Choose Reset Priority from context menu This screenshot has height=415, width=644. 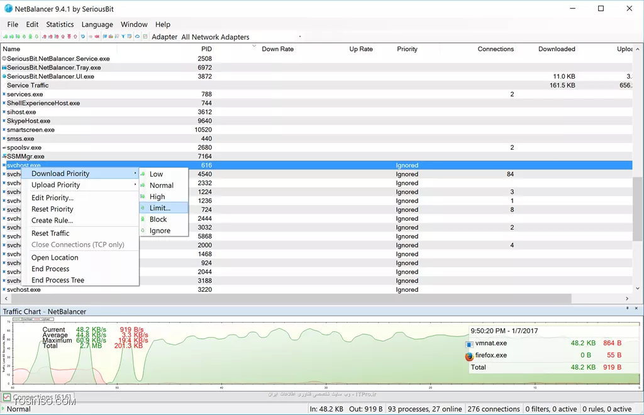tap(80, 209)
